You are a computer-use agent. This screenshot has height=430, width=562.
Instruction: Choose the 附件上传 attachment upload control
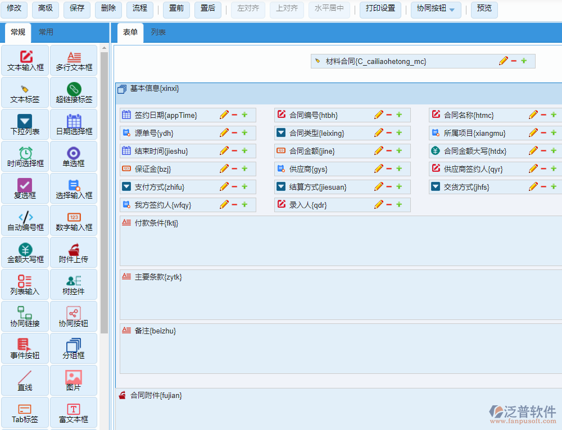pos(74,253)
